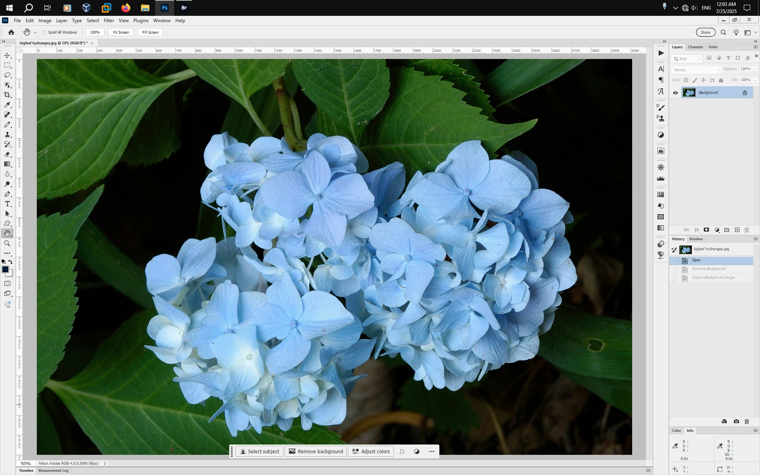Click the search magnifier in options bar

(723, 32)
